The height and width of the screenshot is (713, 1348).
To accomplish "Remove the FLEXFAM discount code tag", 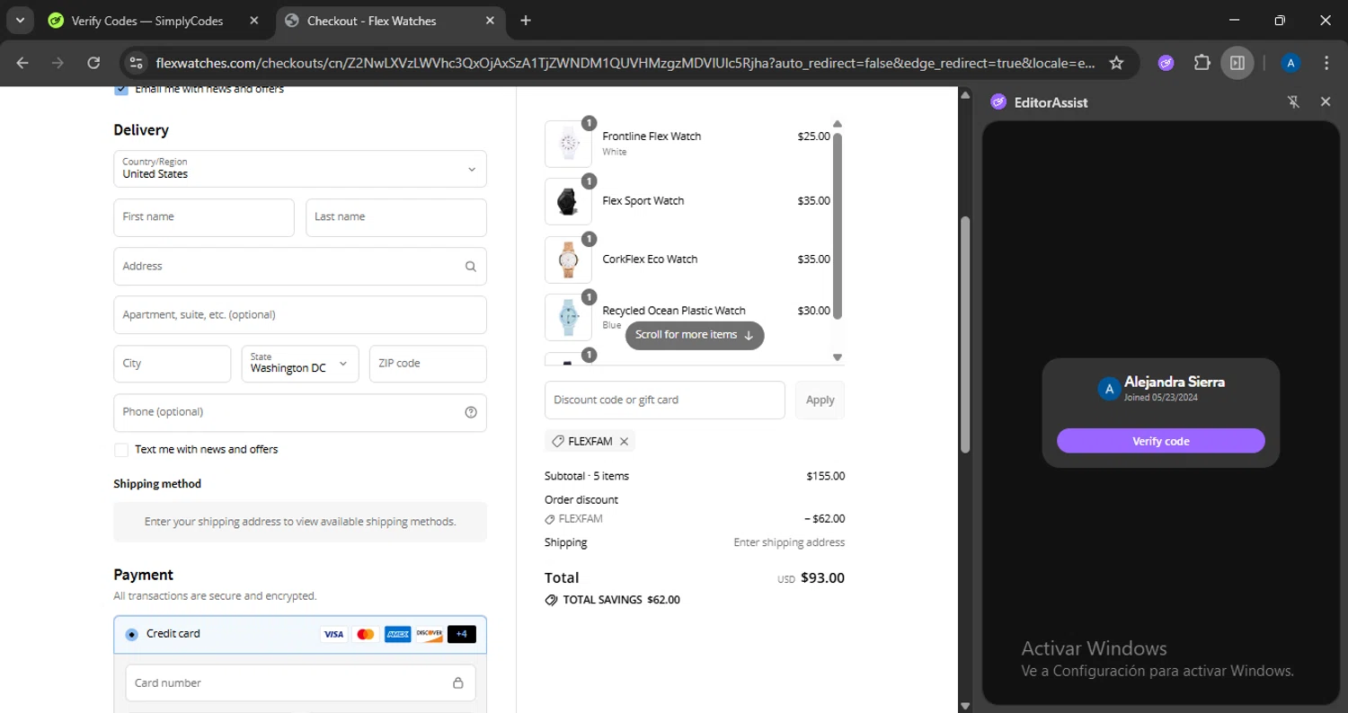I will coord(624,442).
